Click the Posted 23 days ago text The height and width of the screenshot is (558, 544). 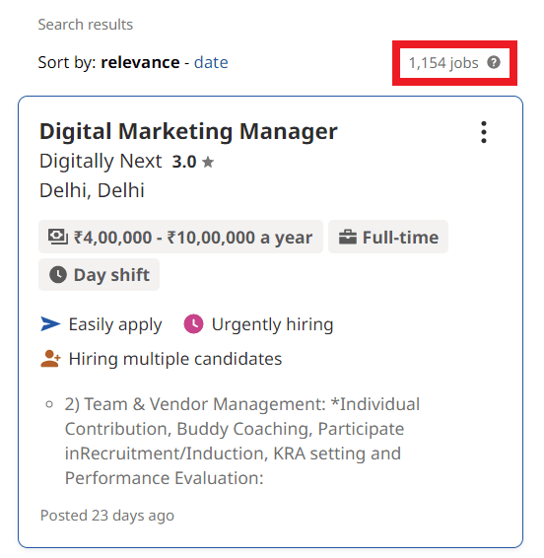107,516
